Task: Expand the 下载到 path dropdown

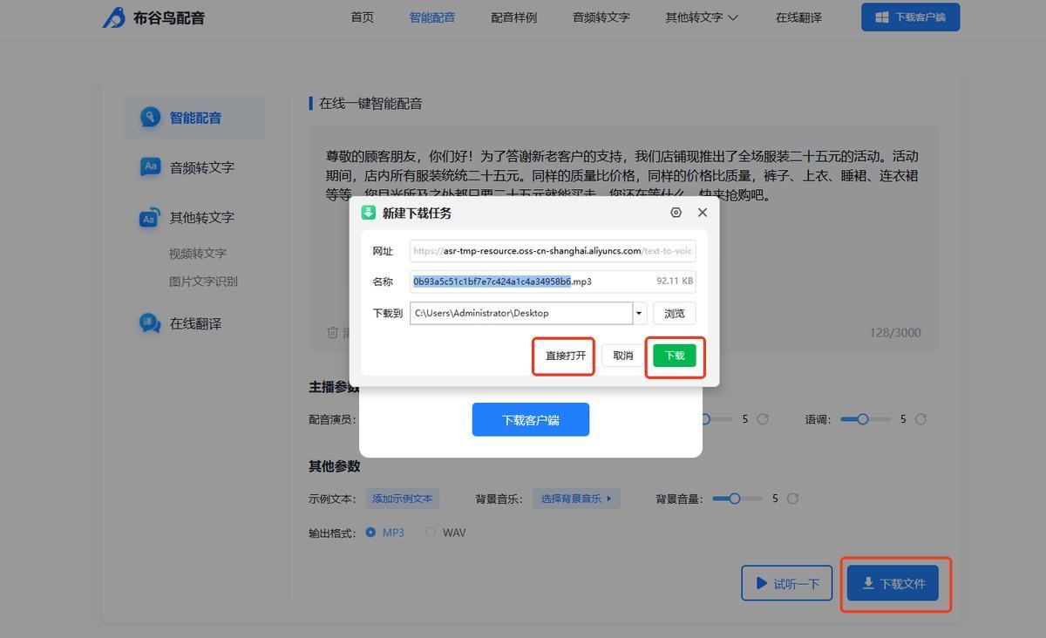Action: 639,313
